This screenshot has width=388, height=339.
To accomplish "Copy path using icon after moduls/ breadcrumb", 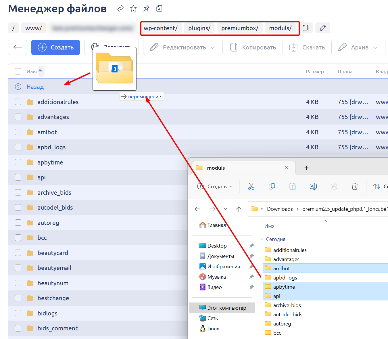I will 306,28.
